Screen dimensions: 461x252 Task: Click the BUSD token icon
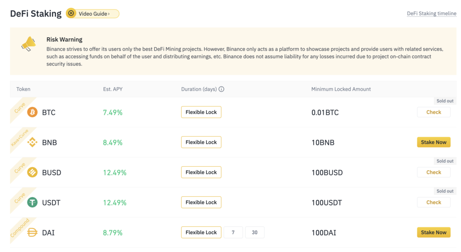tap(32, 172)
